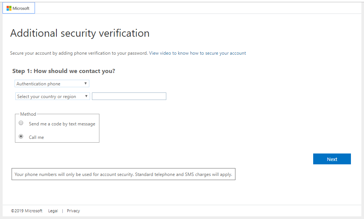Click the Method group label
Screen dimensions: 364x219
(x=28, y=114)
